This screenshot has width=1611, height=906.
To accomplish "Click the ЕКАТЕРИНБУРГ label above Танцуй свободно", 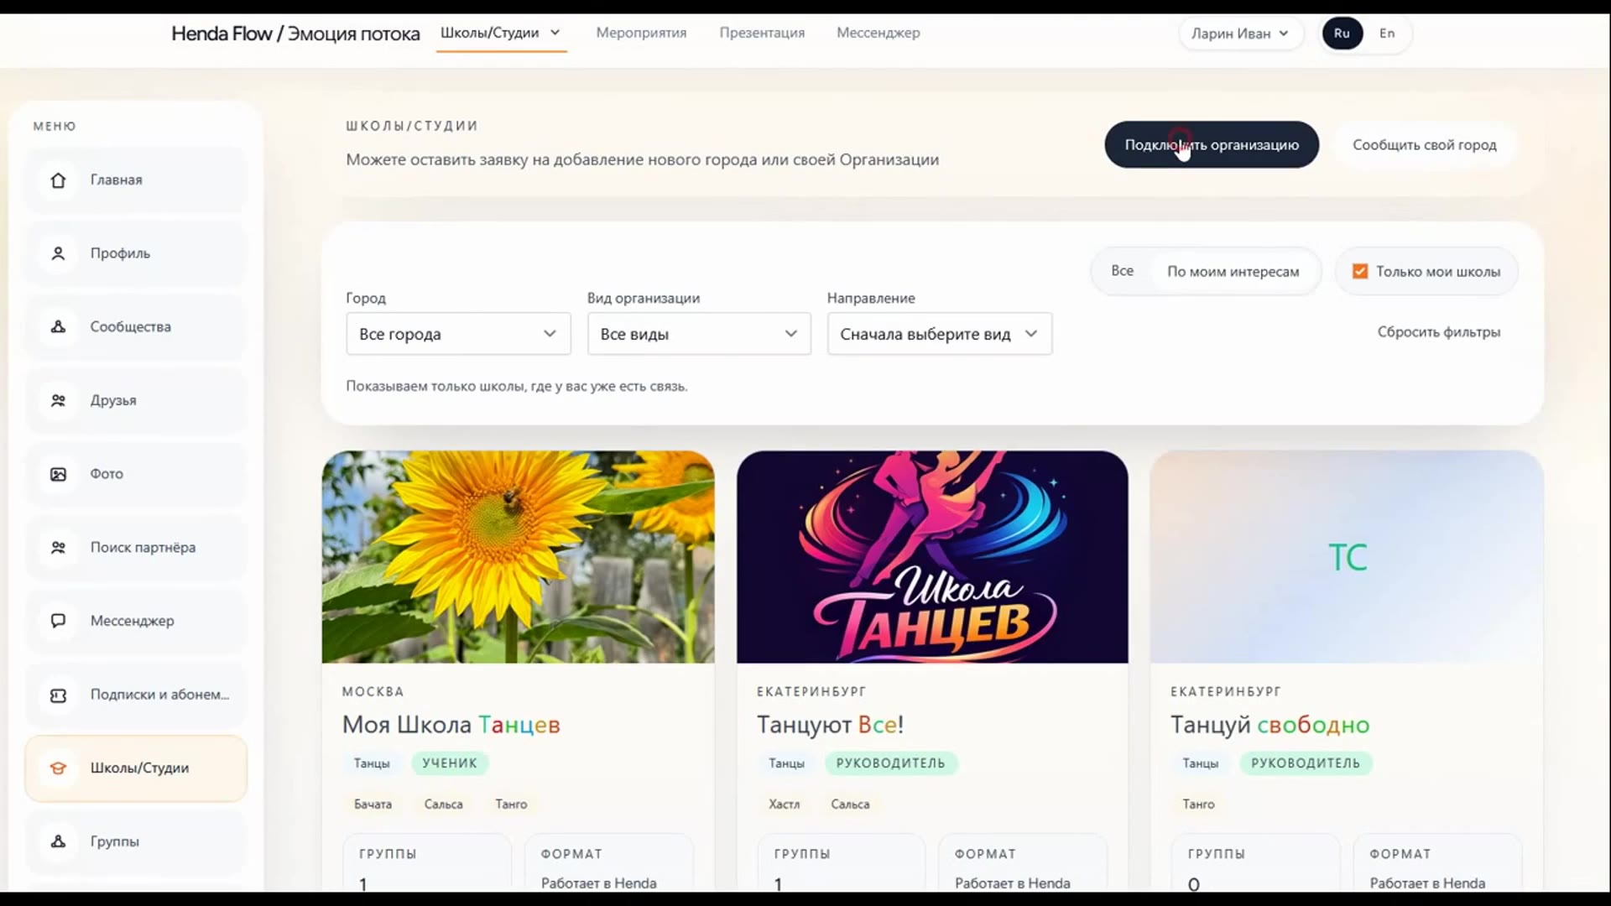I will [x=1226, y=692].
